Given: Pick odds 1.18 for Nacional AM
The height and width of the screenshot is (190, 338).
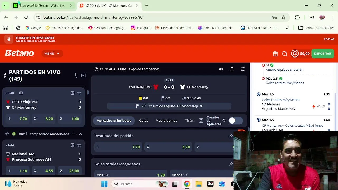Looking at the screenshot, I should (18, 171).
